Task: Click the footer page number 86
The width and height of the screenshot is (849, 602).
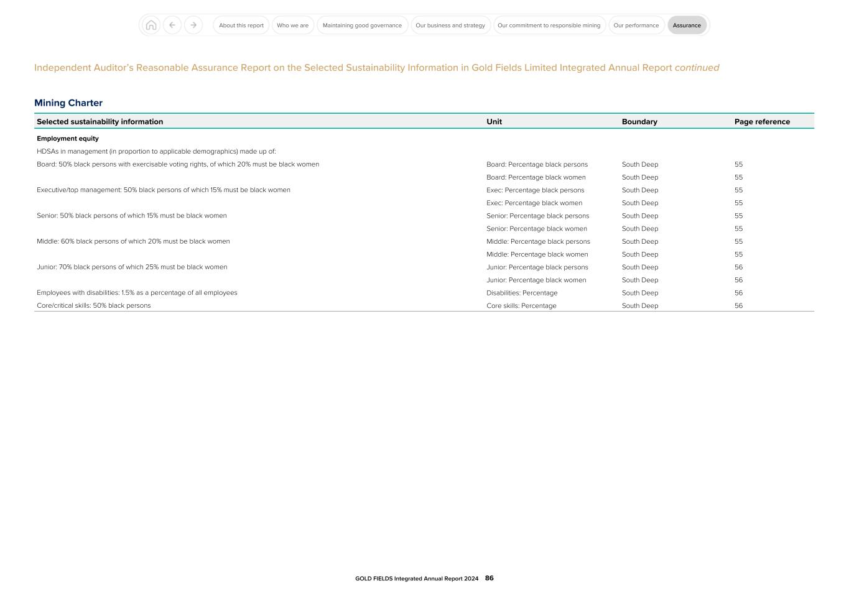Action: click(489, 578)
